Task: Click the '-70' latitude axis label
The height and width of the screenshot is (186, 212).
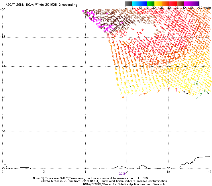Action: tap(3, 168)
